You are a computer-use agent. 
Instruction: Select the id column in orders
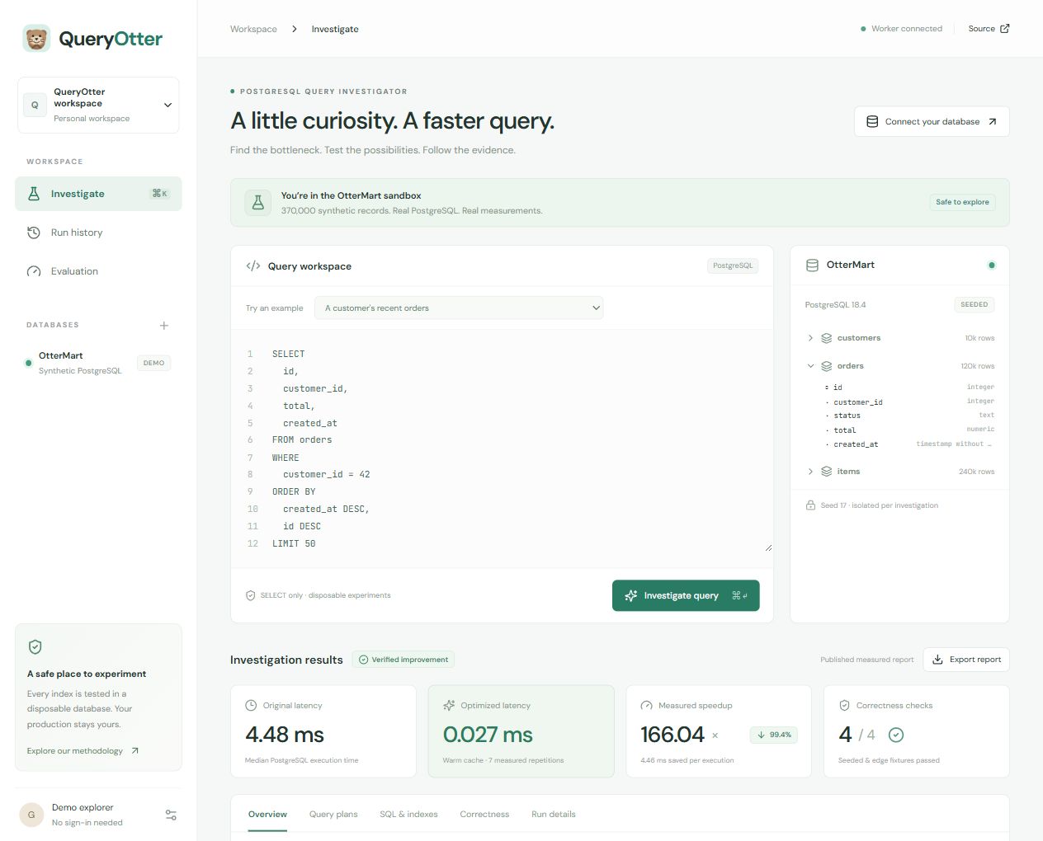[x=909, y=388]
